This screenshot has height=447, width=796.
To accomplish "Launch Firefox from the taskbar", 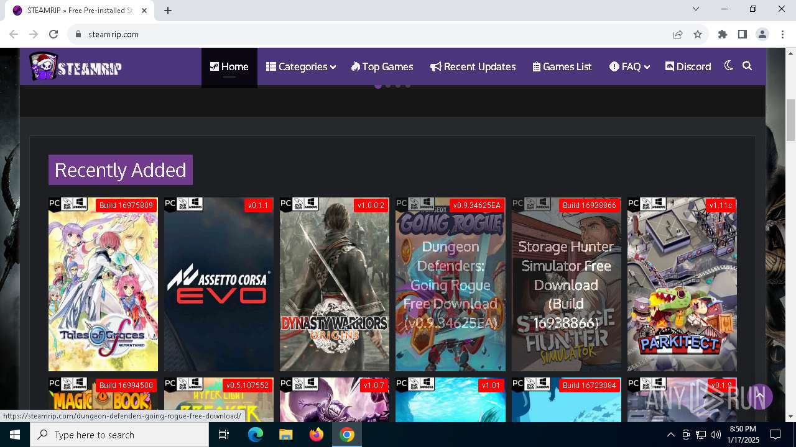I will pyautogui.click(x=317, y=435).
